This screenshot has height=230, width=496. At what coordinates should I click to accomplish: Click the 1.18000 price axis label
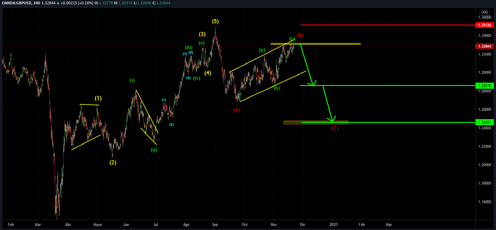point(485,183)
